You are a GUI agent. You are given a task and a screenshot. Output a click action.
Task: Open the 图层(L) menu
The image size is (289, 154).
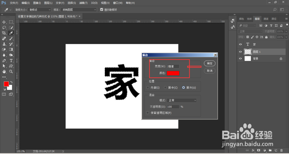48,3
